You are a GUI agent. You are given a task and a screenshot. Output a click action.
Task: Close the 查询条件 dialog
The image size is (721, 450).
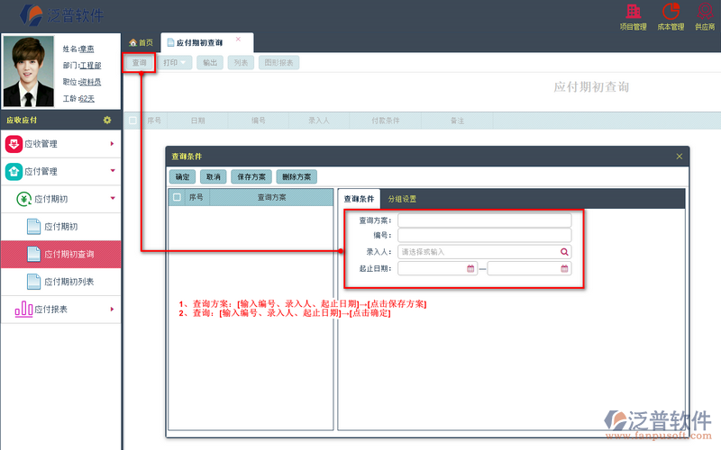(680, 156)
